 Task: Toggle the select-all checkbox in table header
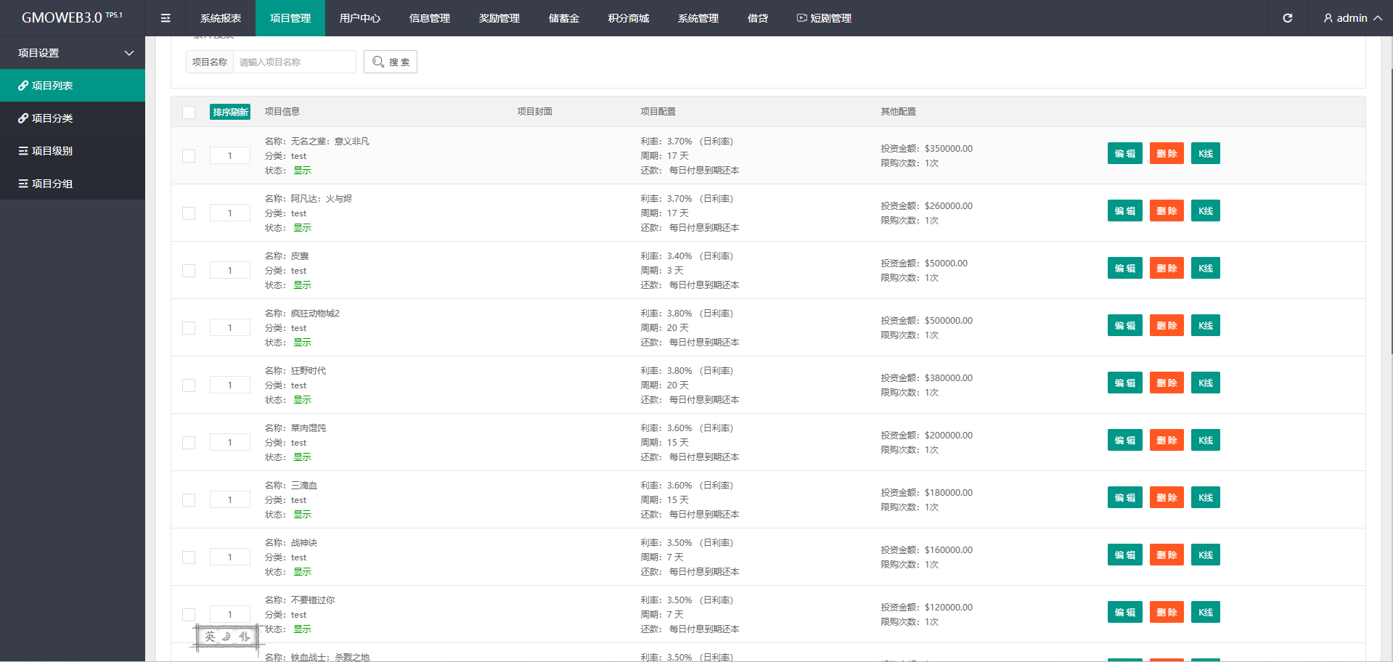pos(189,113)
